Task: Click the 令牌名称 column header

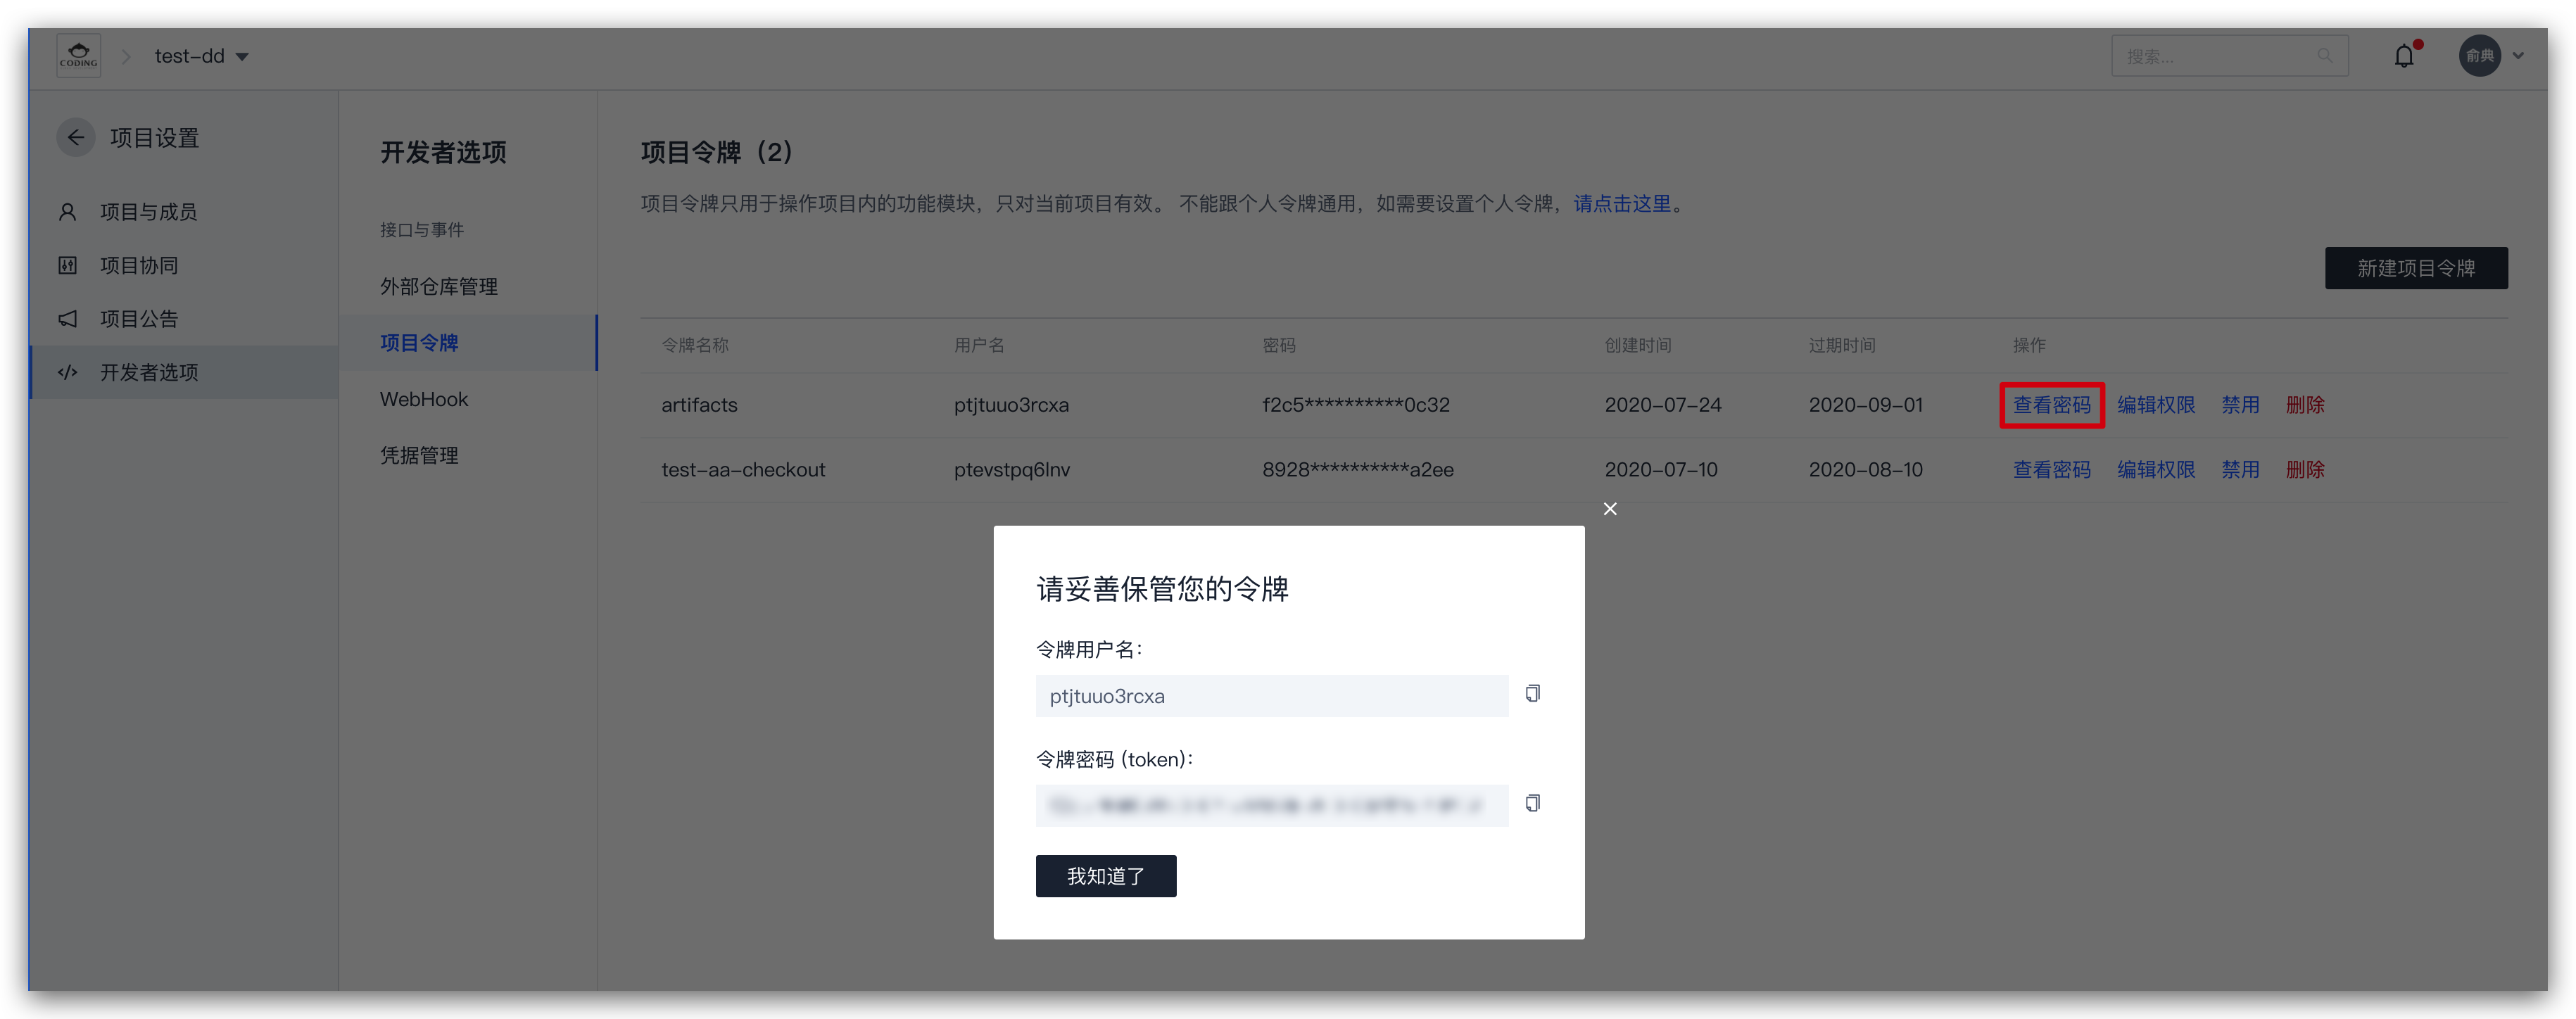Action: click(694, 345)
